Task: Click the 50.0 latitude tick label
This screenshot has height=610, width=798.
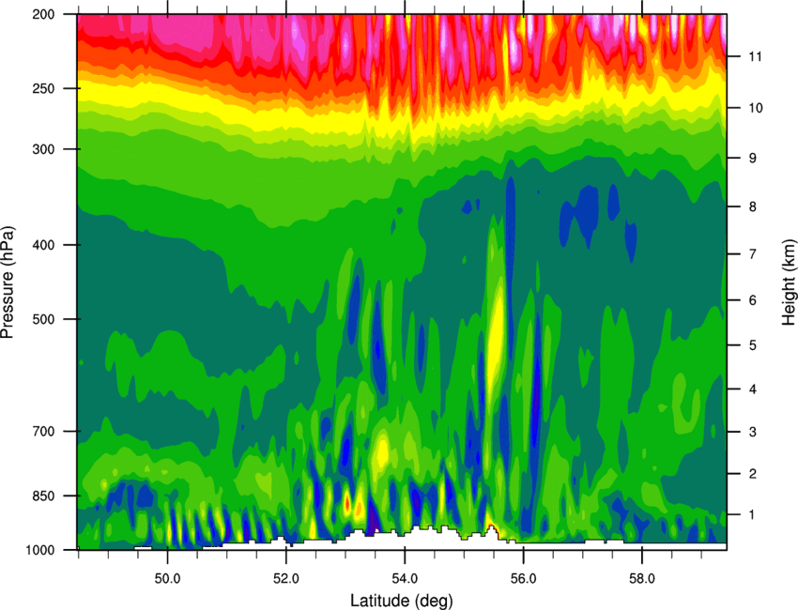Action: [167, 579]
